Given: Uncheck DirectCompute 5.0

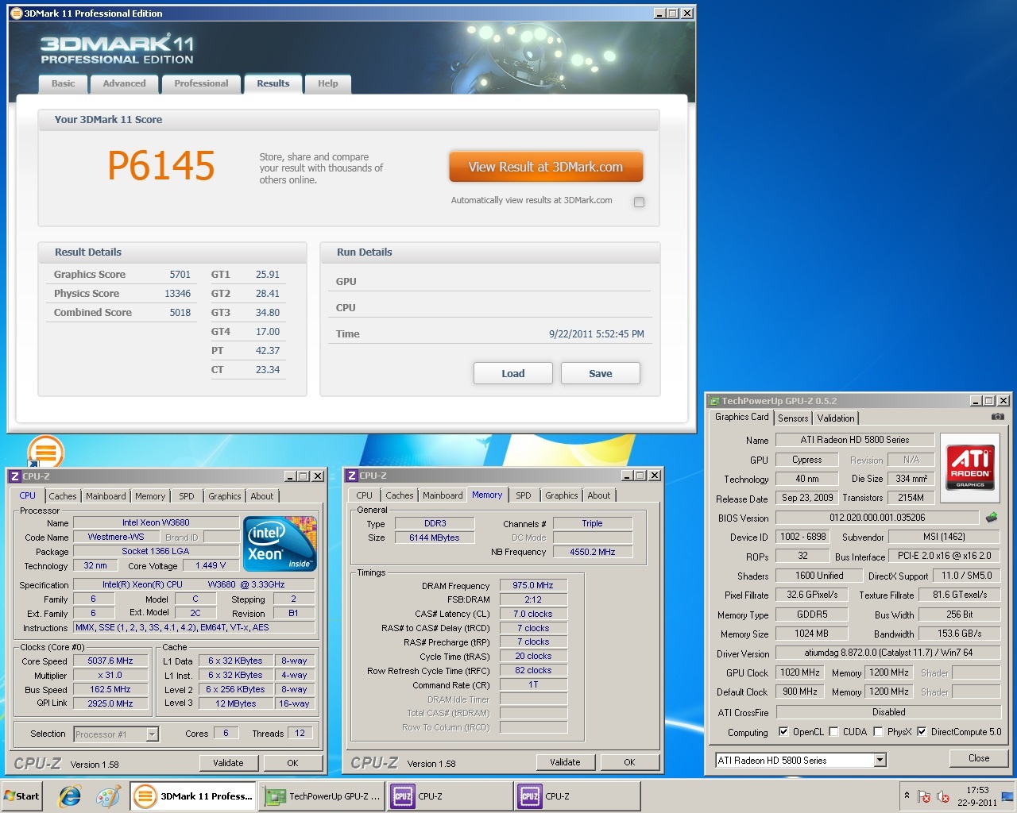Looking at the screenshot, I should [922, 732].
